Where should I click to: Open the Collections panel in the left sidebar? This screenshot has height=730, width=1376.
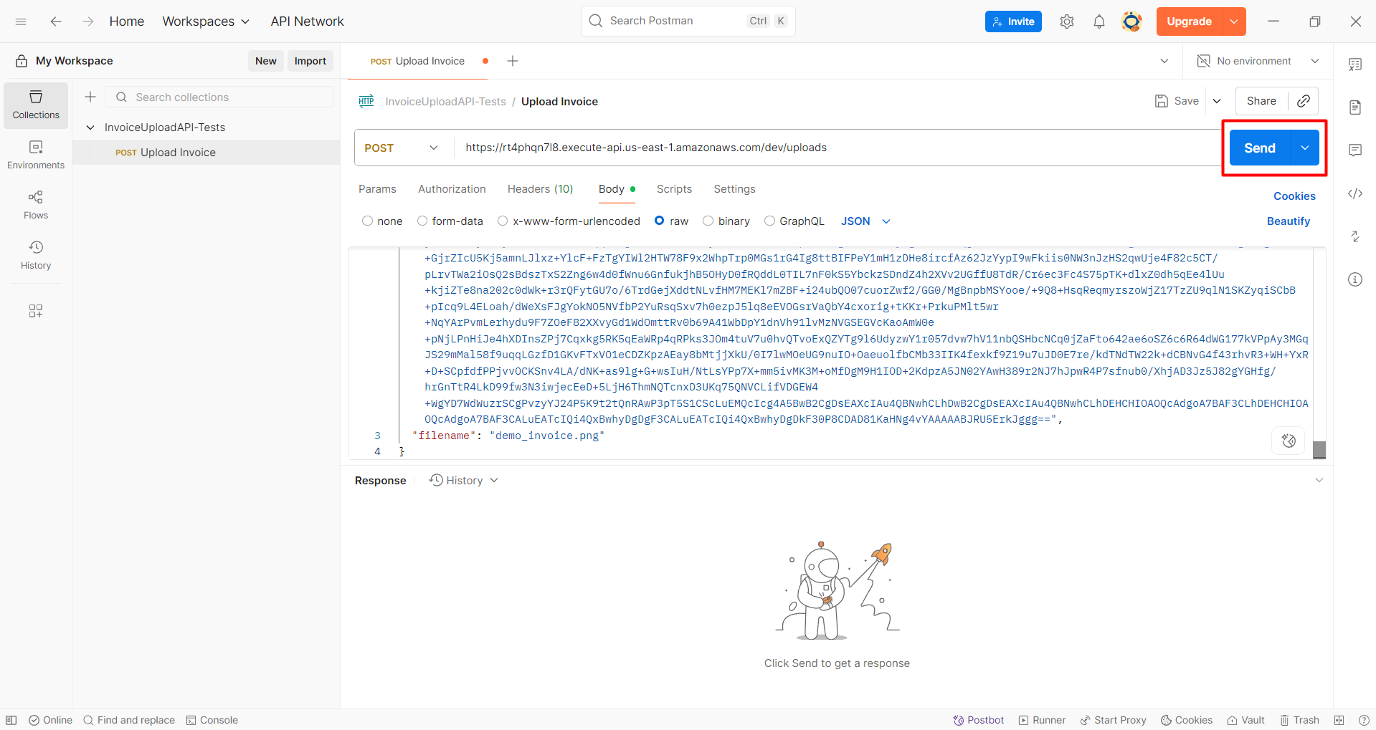point(35,105)
